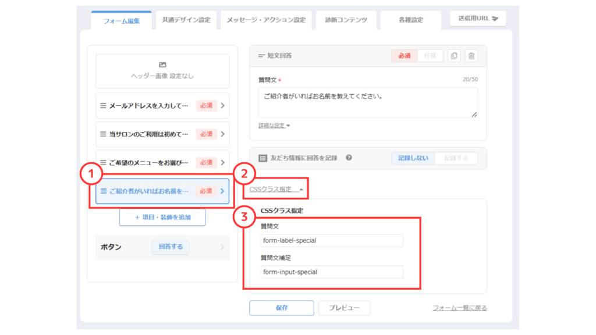Click フォーム一覧に戻る link
Viewport: 596px width, 335px height.
[x=459, y=308]
